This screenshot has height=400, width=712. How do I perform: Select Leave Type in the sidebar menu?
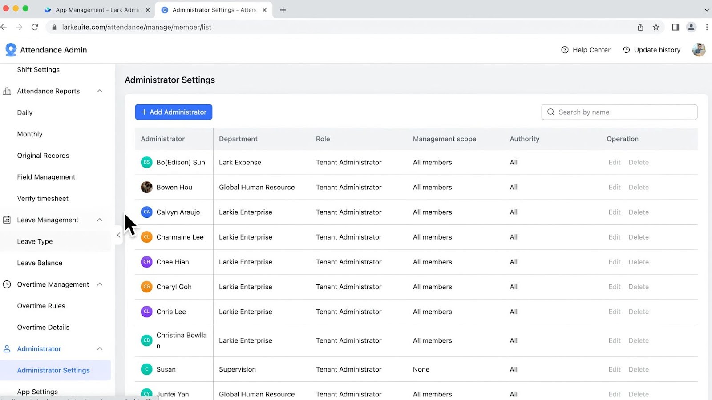35,241
